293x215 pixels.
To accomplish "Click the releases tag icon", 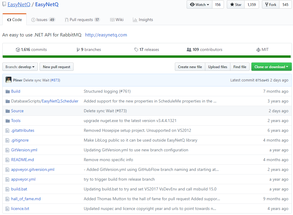I will coord(136,50).
